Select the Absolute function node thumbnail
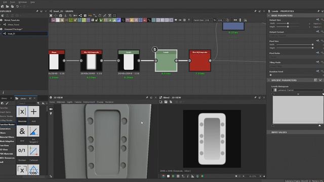 22,112
